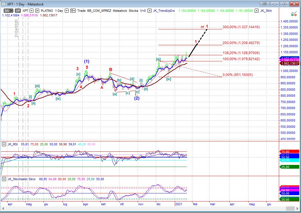The image size is (301, 213).
Task: Click the 'or 1' wave projection label
Action: click(205, 26)
